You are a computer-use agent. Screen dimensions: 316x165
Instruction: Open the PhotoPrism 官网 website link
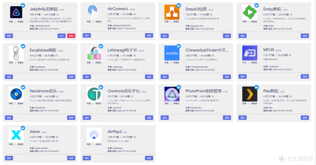[x=165, y=117]
